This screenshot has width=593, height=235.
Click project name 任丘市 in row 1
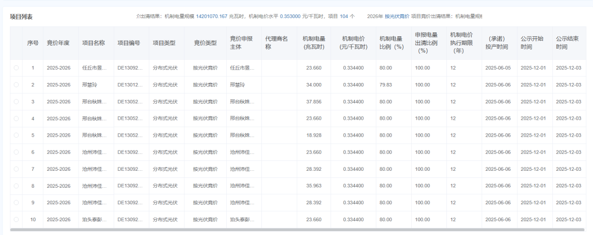pos(94,68)
